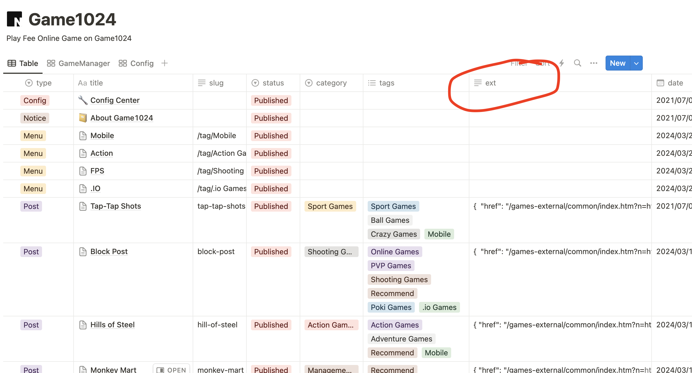Viewport: 692px width, 373px height.
Task: Click the Adventure Games tag
Action: 402,339
